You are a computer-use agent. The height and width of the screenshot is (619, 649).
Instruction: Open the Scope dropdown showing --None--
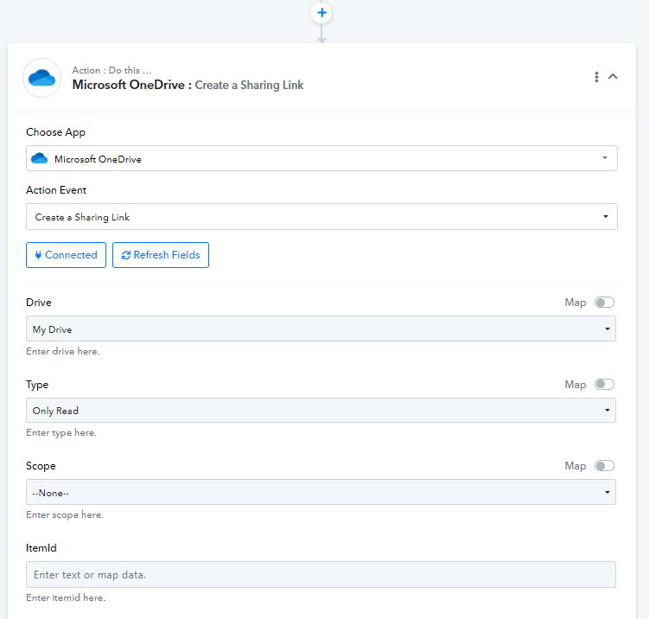point(321,492)
